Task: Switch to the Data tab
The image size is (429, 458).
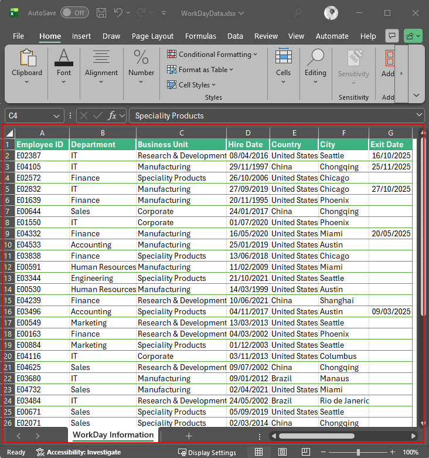Action: click(x=235, y=36)
